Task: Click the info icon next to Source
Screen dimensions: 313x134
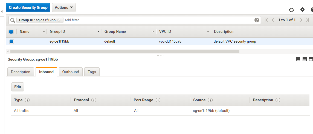Action: pos(210,100)
